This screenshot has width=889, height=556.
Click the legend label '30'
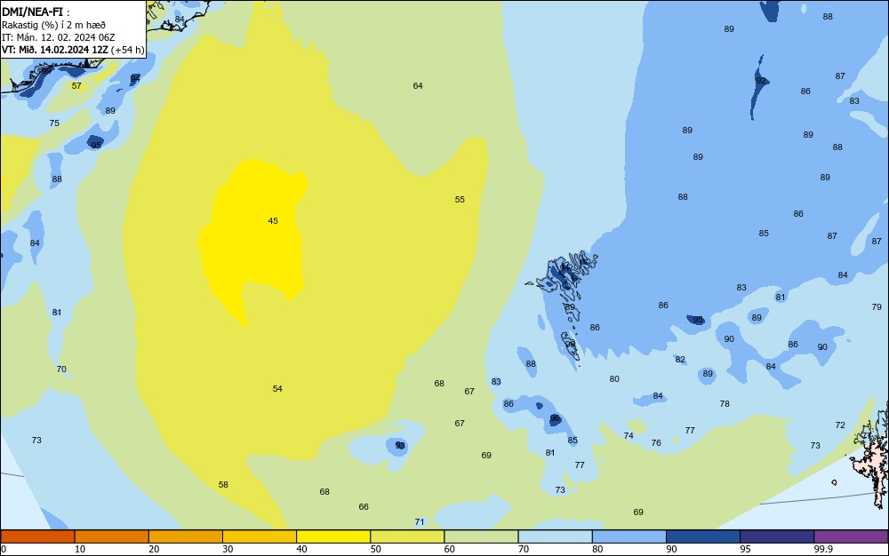click(x=228, y=549)
